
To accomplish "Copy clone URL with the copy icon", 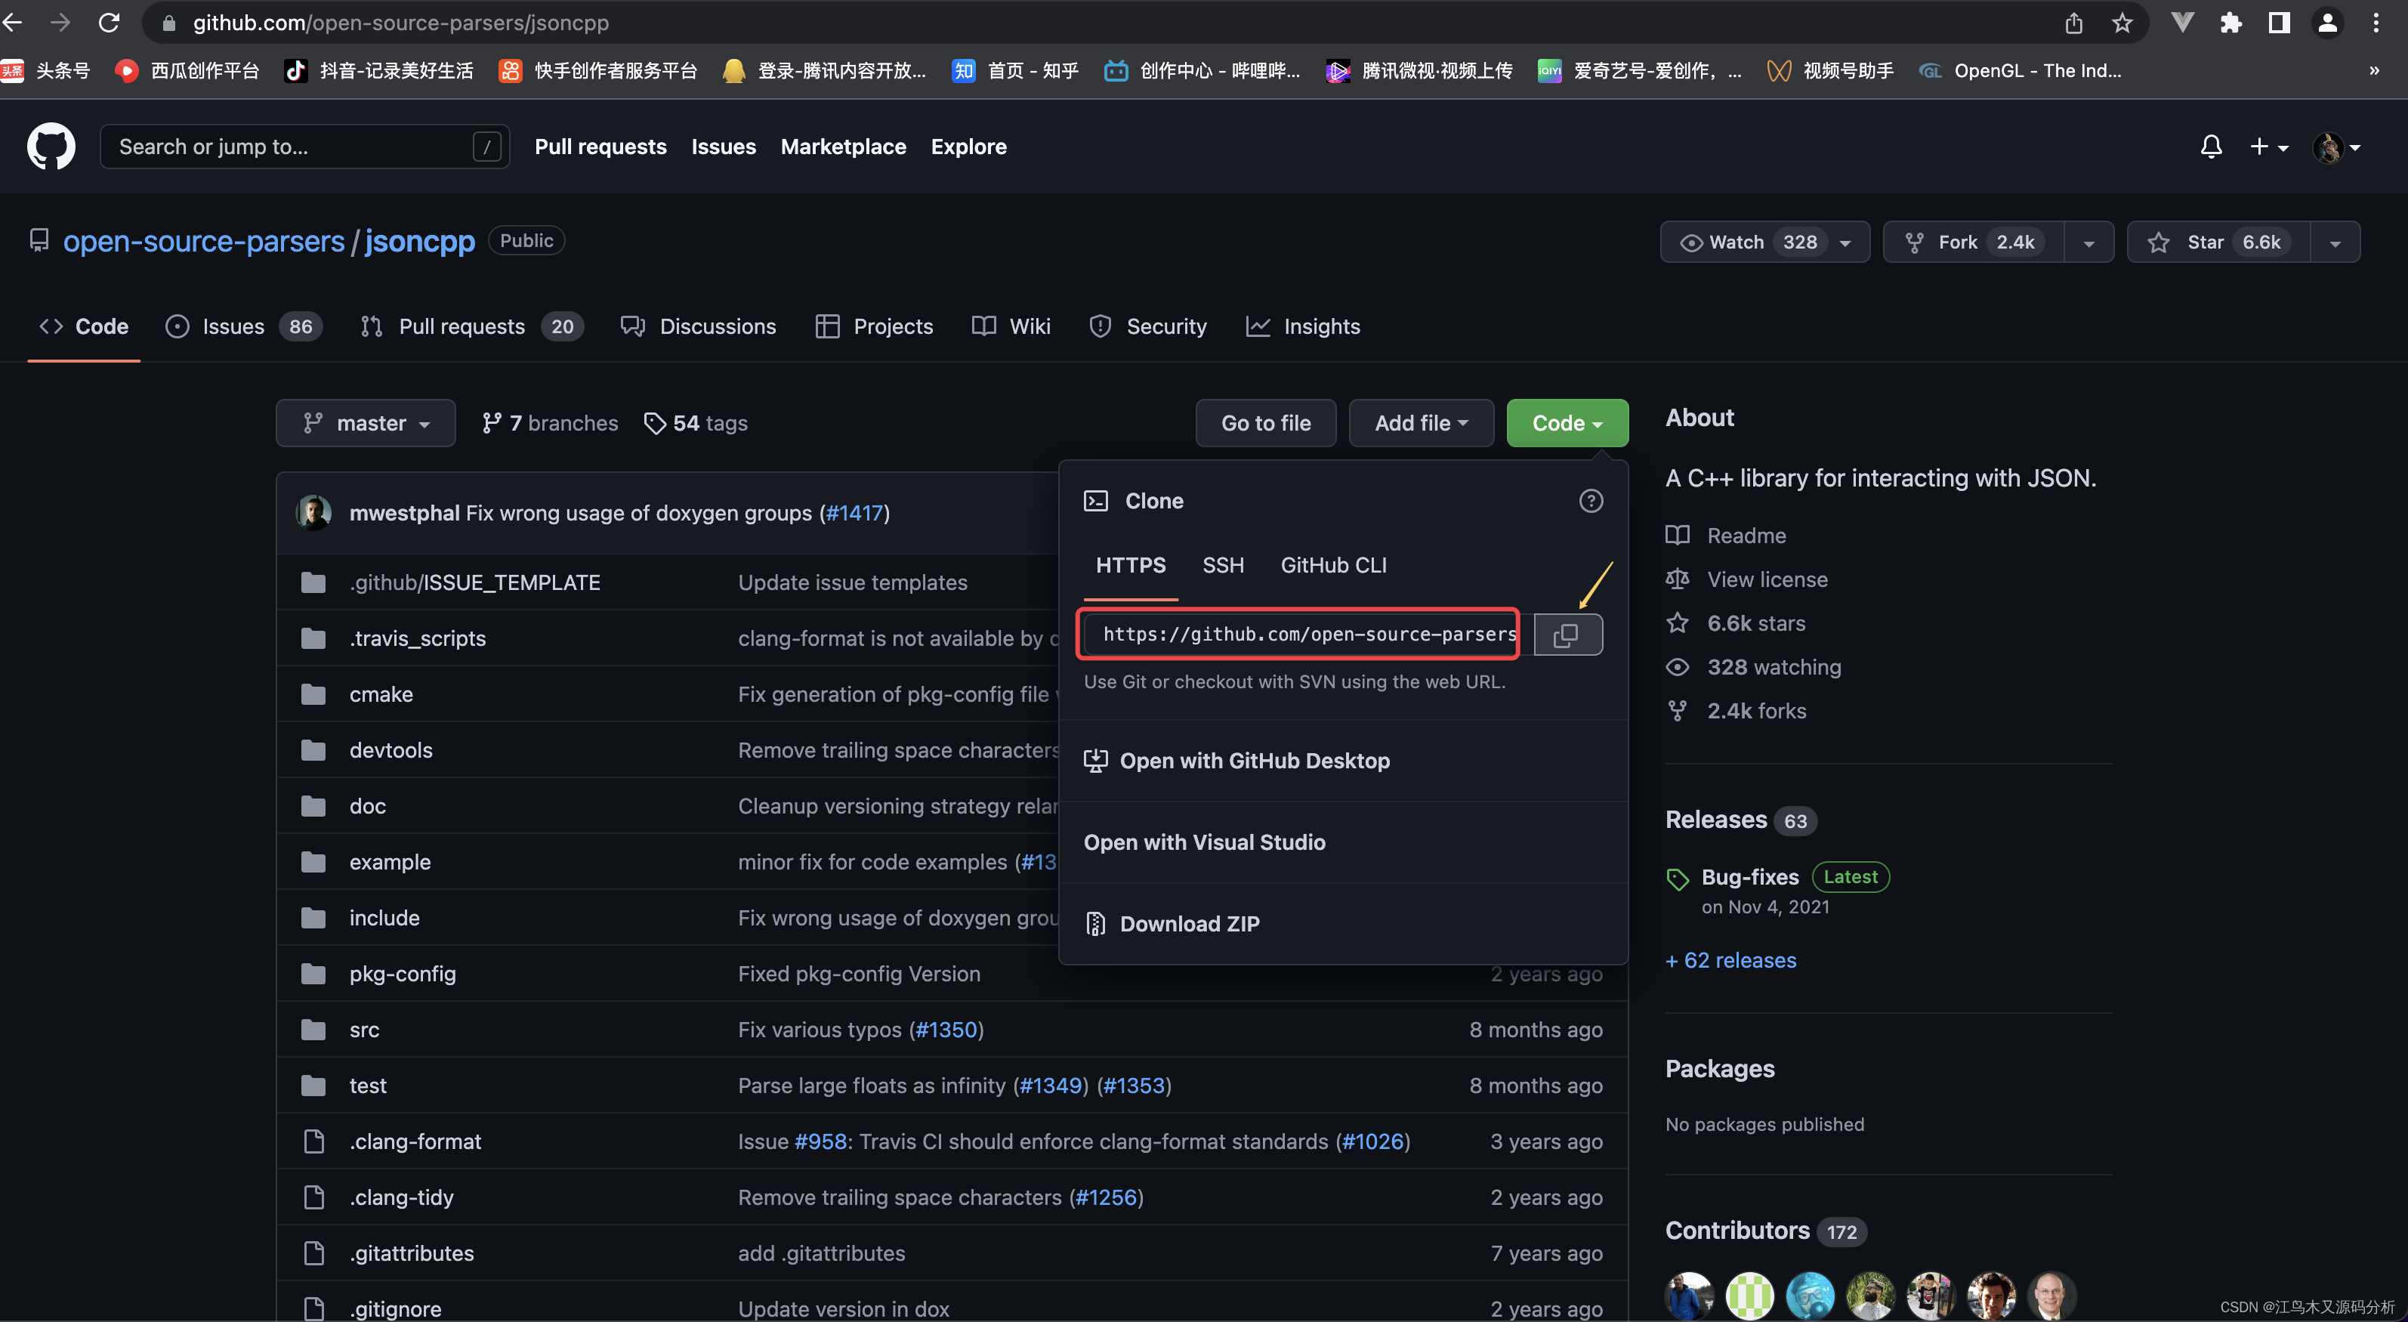I will click(1567, 635).
